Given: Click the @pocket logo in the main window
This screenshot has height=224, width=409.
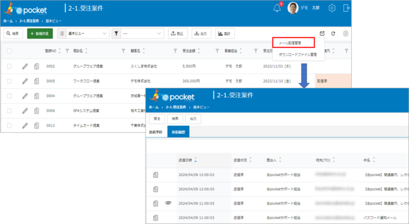Looking at the screenshot, I should coord(26,9).
